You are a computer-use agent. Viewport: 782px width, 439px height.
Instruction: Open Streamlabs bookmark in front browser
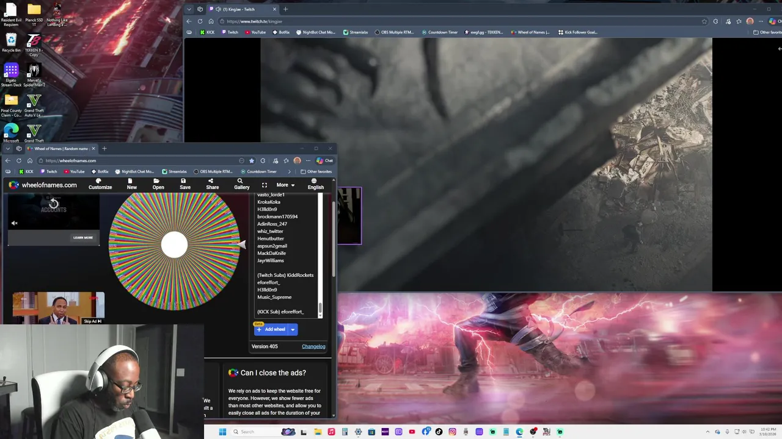coord(175,171)
